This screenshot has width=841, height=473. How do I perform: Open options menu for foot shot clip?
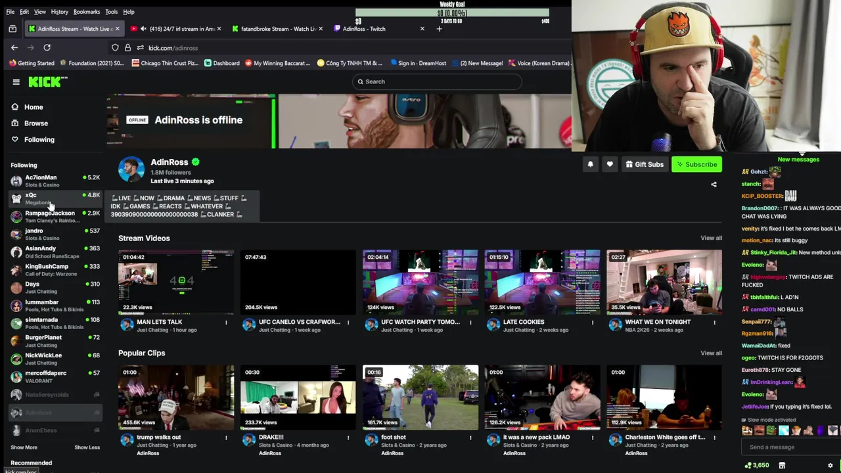pos(470,437)
